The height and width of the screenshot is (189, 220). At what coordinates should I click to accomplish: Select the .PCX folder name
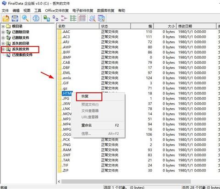point(66,139)
